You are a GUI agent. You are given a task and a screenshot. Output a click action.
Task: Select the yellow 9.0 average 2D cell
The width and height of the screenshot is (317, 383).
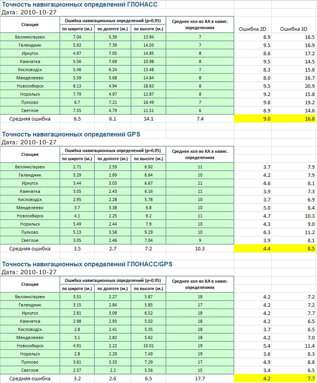tap(253, 119)
